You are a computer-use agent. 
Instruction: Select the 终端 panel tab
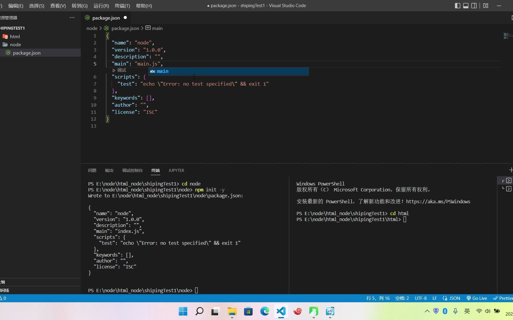(x=156, y=170)
